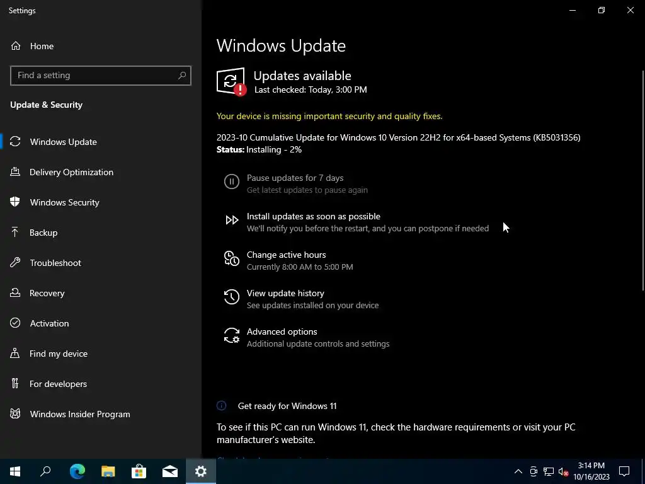This screenshot has height=484, width=645.
Task: Click the search magnifier in Find a setting
Action: click(182, 76)
